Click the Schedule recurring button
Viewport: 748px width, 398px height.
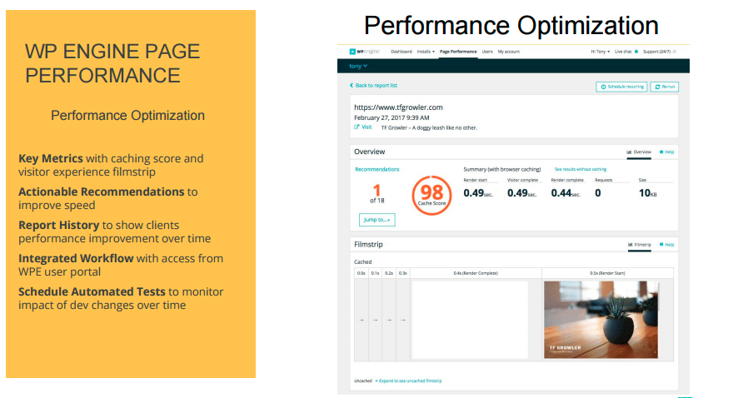(x=621, y=87)
